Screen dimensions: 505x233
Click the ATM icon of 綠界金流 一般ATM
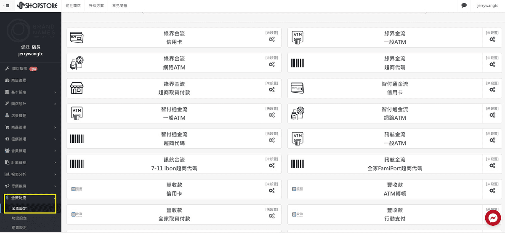298,37
